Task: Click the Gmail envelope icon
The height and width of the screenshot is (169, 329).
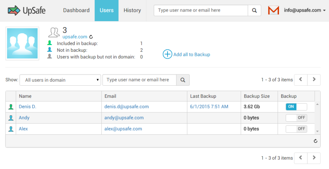Action: pyautogui.click(x=273, y=10)
